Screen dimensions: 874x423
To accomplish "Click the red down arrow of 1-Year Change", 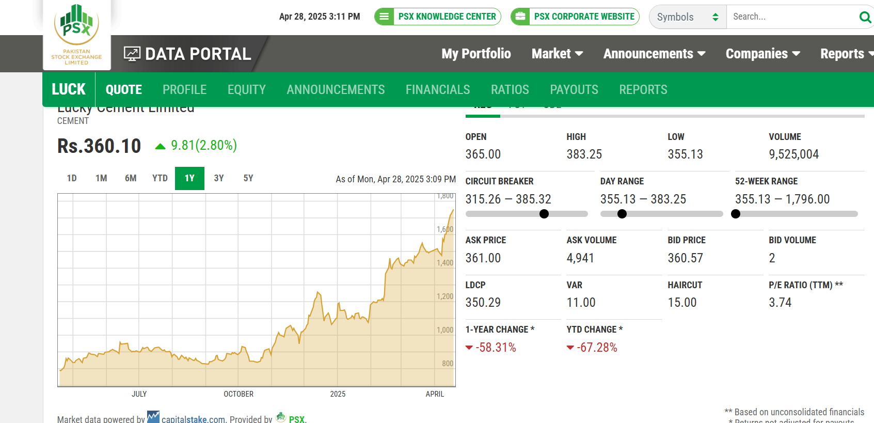I will tap(469, 348).
